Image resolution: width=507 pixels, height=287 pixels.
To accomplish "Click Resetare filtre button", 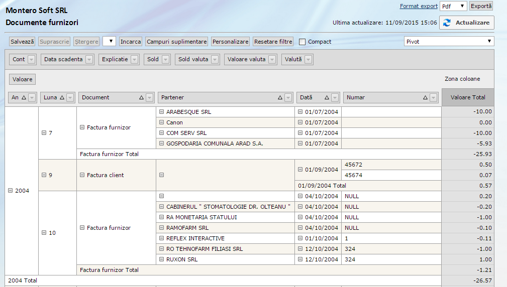I will 273,42.
